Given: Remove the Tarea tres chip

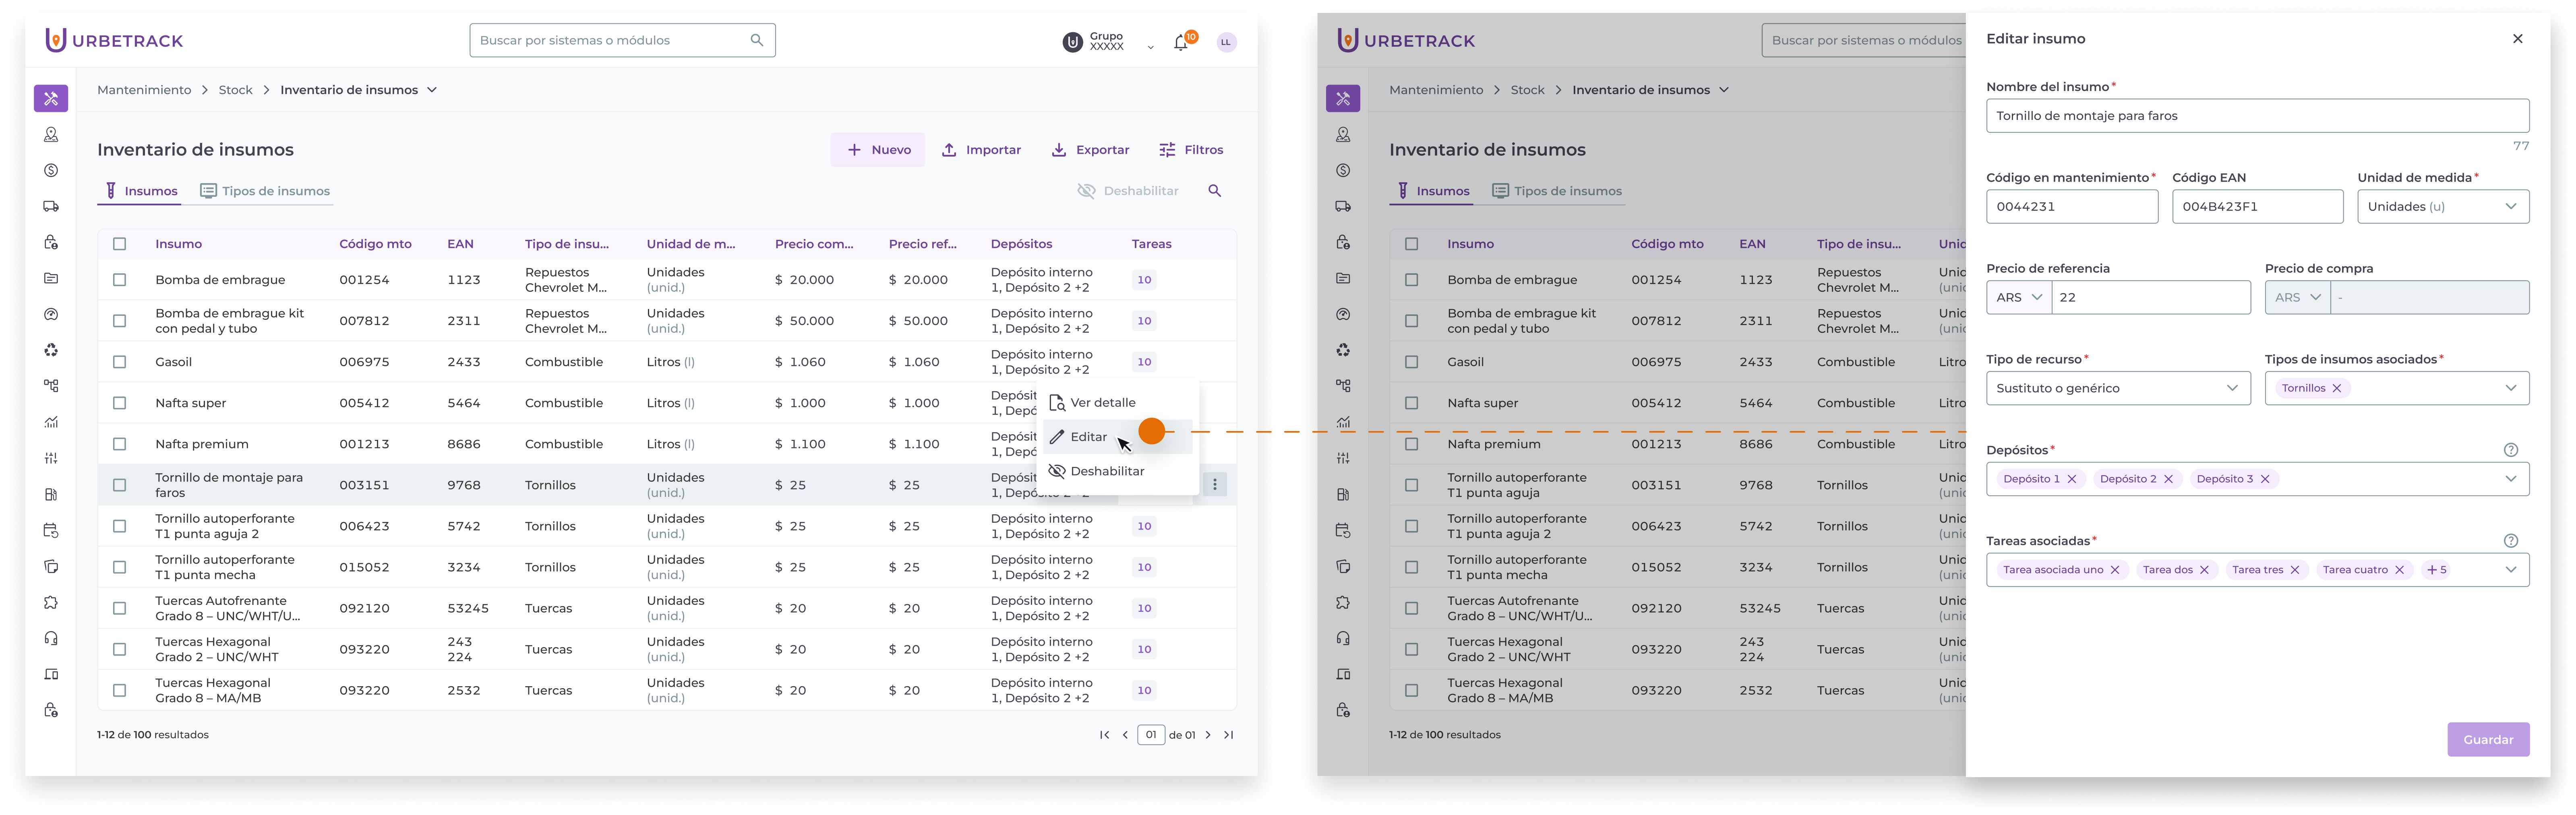Looking at the screenshot, I should point(2294,570).
